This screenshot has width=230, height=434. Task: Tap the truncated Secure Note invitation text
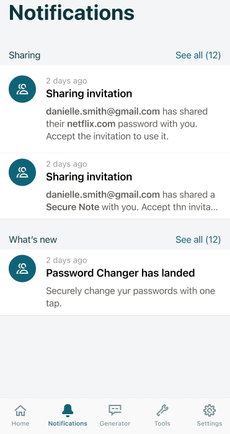click(132, 201)
